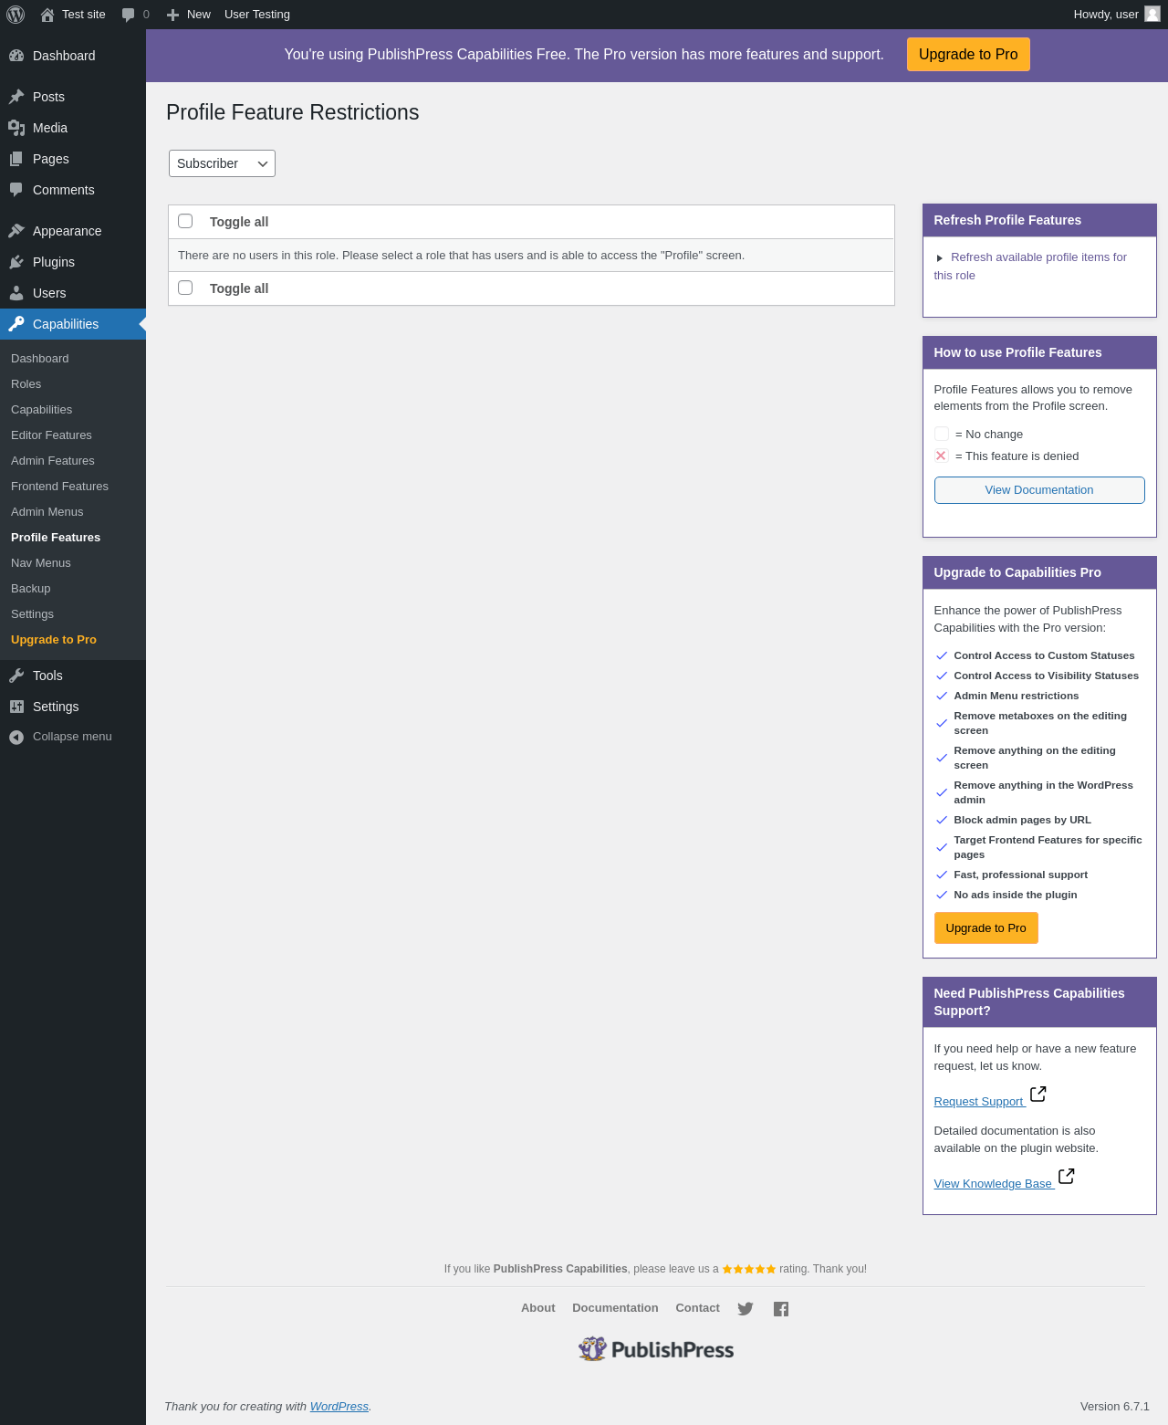
Task: Click Upgrade to Pro button in top banner
Action: 968,55
